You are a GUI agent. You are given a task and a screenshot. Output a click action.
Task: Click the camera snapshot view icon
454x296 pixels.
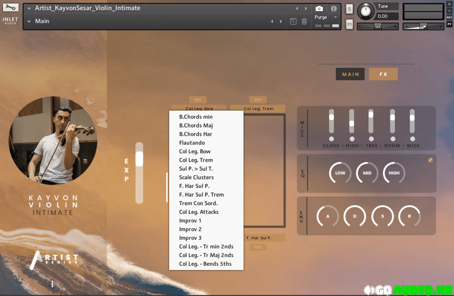point(319,9)
